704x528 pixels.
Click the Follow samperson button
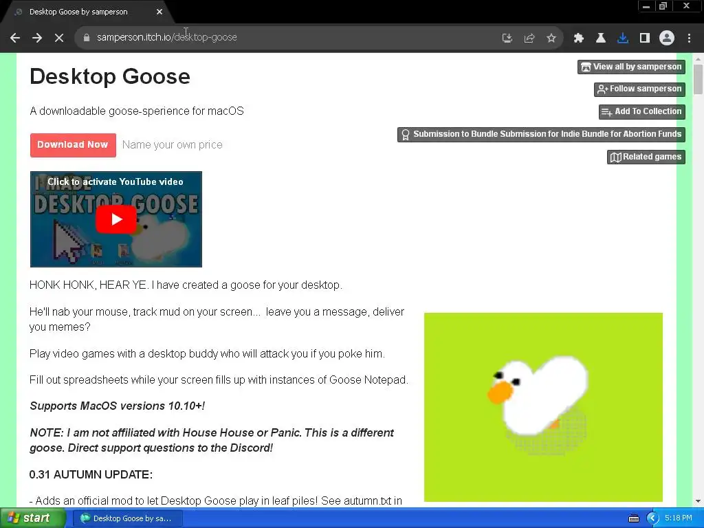tap(639, 89)
